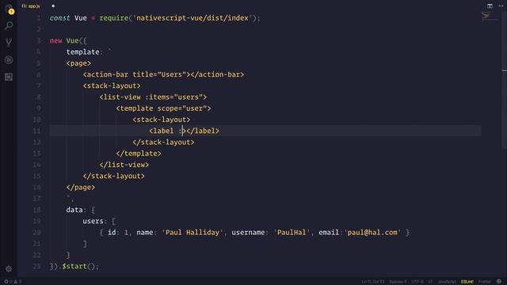Click the 'template' property on line 4
Viewport: 507px width, 285px height.
82,51
